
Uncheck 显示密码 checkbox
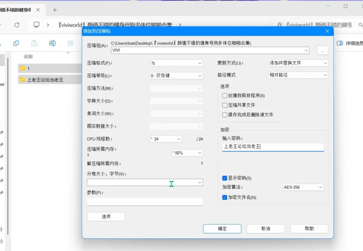(224, 178)
